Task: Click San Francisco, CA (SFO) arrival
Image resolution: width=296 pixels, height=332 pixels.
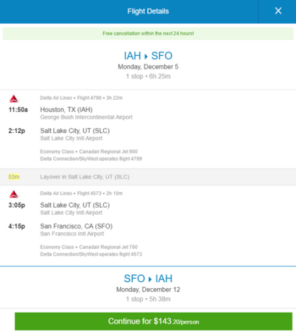Action: coord(76,226)
